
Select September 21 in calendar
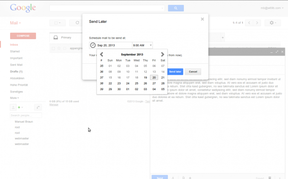point(163,77)
